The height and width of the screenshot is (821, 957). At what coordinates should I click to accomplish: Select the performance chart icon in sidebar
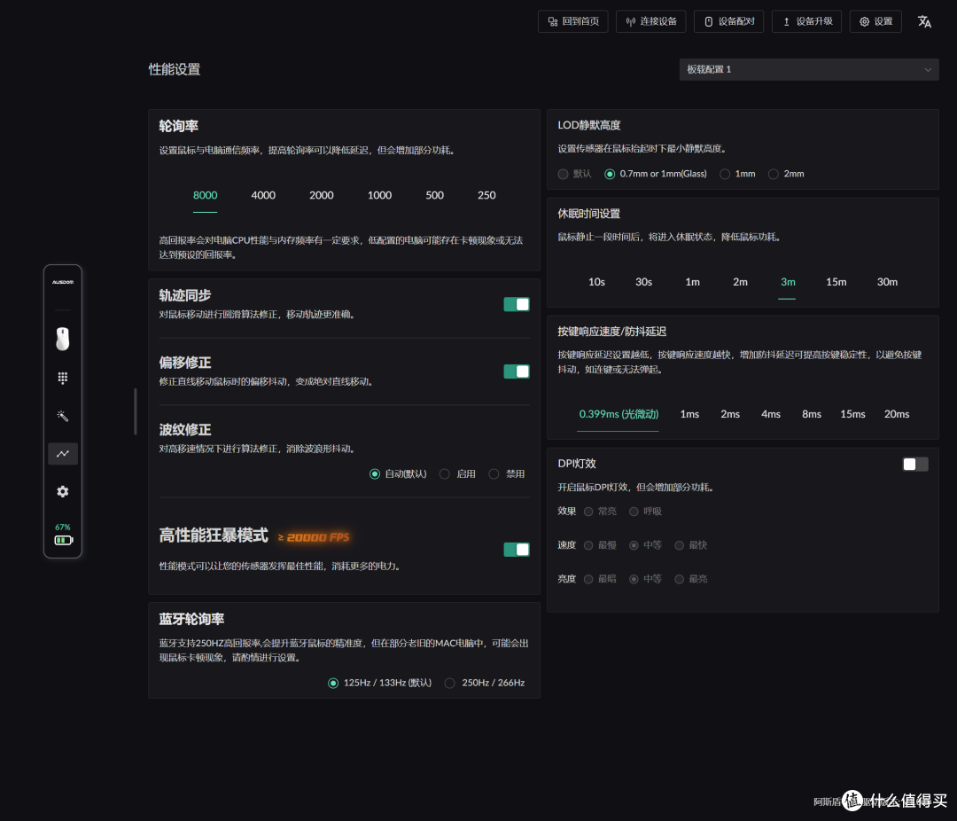click(63, 454)
